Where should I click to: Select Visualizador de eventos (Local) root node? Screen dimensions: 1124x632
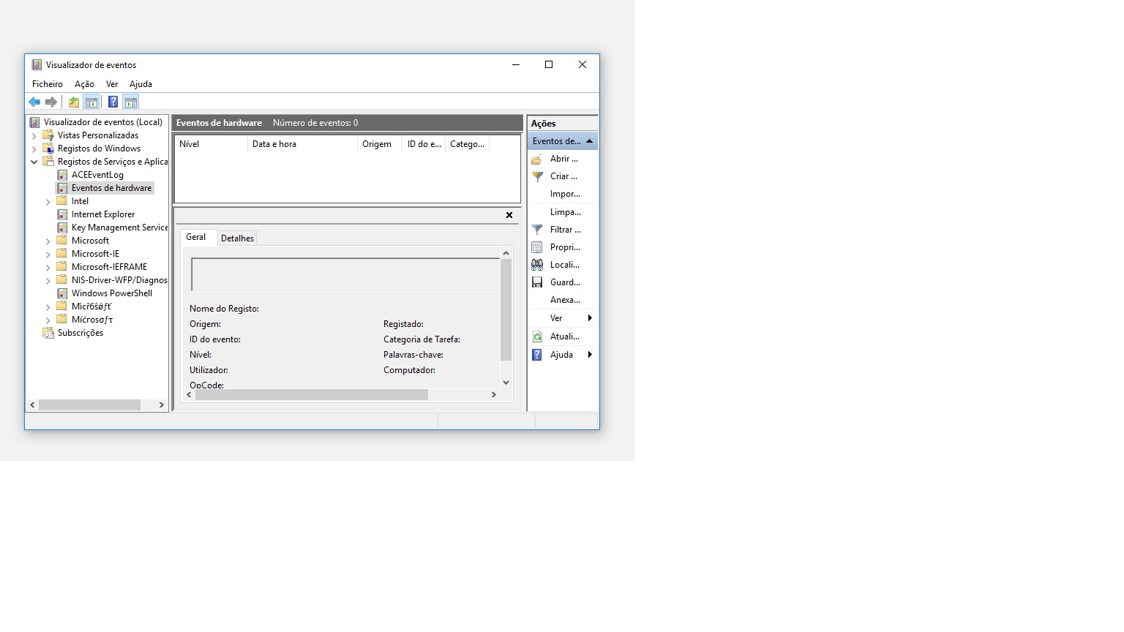[x=103, y=122]
